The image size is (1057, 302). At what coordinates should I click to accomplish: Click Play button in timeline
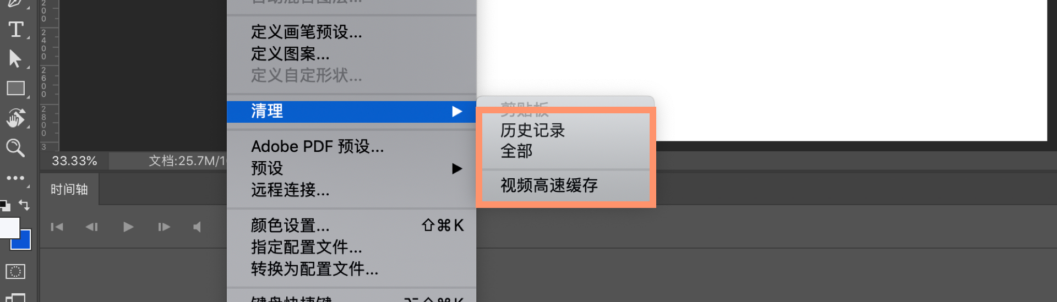128,227
